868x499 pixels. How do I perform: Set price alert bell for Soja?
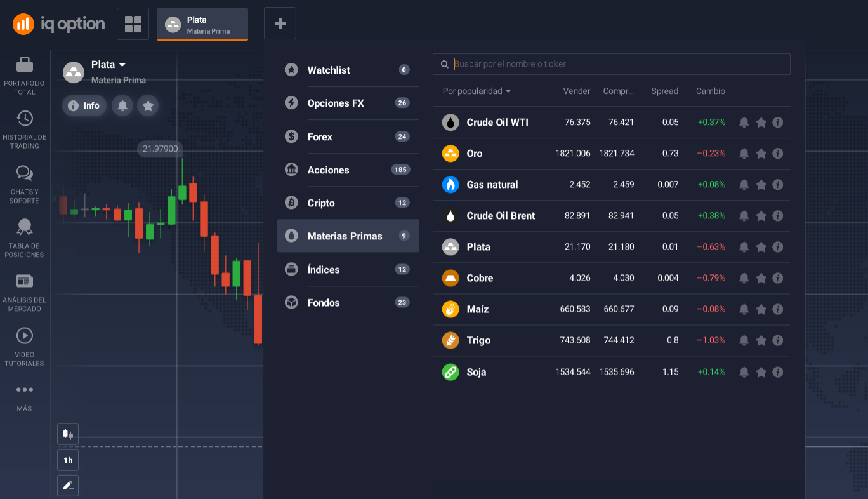744,372
